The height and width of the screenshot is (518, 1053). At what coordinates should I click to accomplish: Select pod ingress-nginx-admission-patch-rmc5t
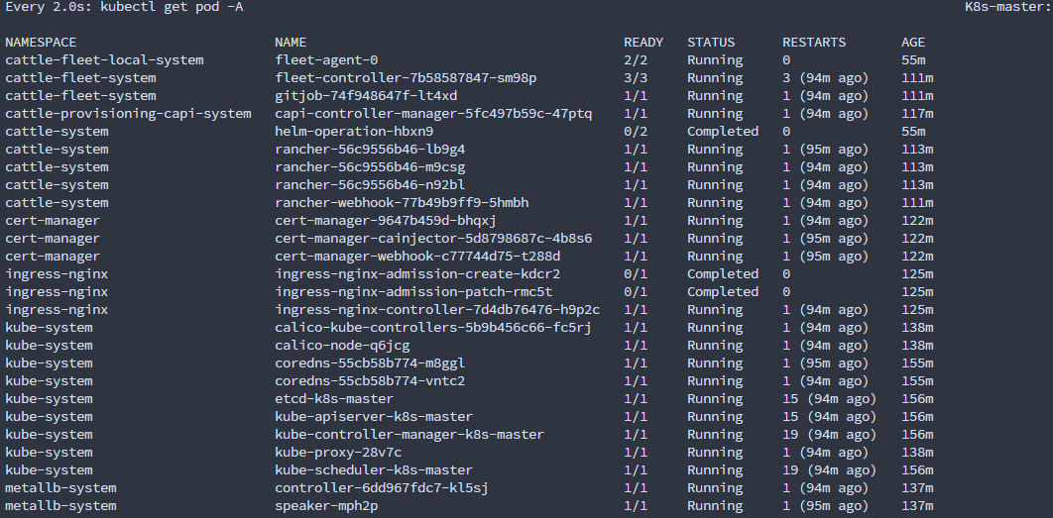click(413, 292)
